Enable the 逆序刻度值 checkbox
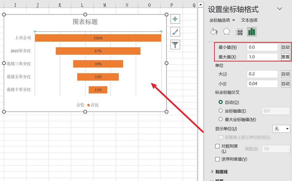The width and height of the screenshot is (292, 181). tap(217, 159)
